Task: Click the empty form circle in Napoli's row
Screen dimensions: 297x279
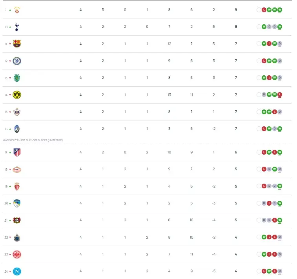Action: coord(259,271)
